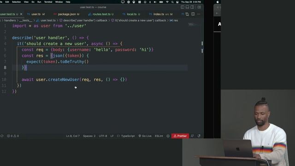Screen dimensions: 295x166
Task: Open the Terminal menu
Action: coord(48,2)
